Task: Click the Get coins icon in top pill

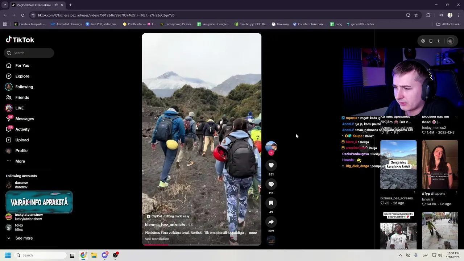Action: [x=423, y=41]
